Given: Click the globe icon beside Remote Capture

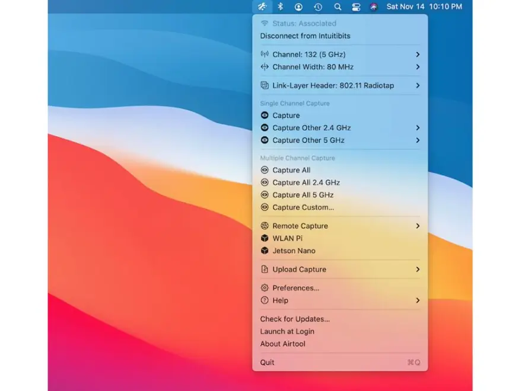Looking at the screenshot, I should (x=265, y=226).
